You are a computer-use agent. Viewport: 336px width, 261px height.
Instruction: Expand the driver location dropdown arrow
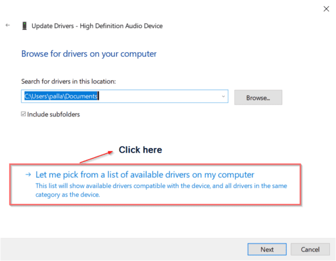(x=223, y=97)
